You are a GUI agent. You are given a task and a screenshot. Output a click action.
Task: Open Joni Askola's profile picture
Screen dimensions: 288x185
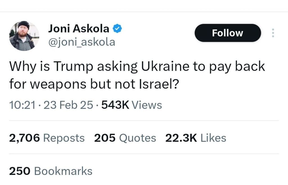point(24,36)
